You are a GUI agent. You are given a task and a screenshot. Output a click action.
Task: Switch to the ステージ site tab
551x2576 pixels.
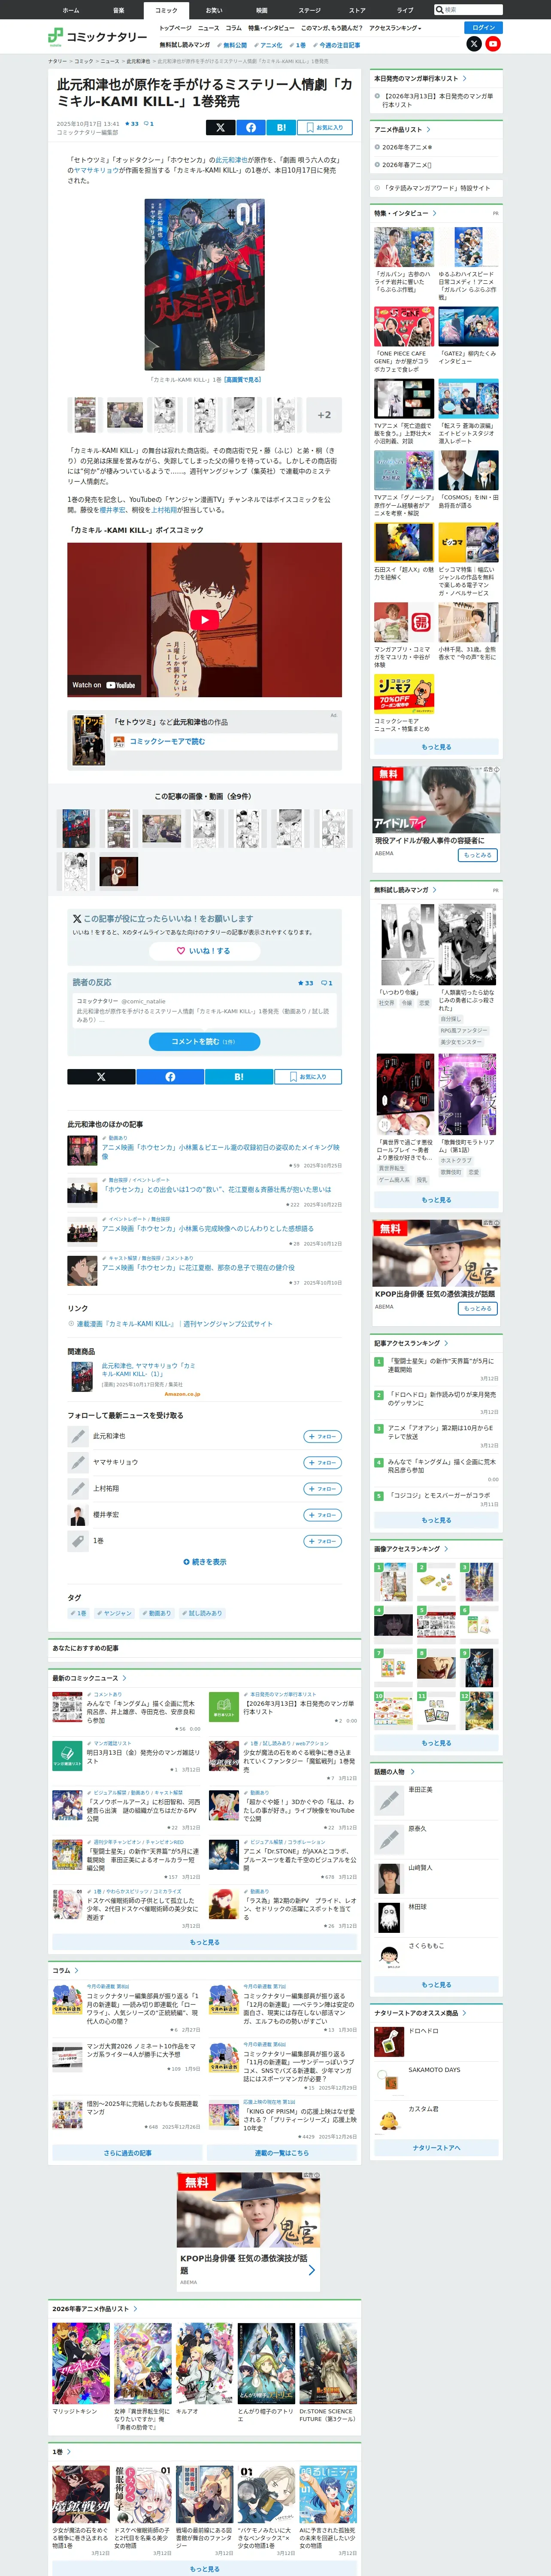point(310,10)
